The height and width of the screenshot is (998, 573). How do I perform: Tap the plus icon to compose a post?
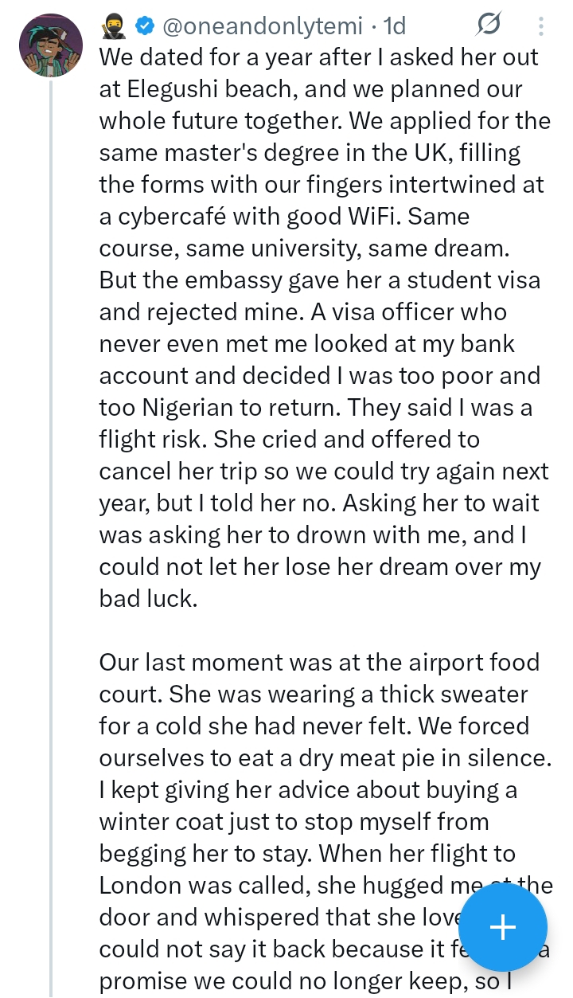(503, 927)
